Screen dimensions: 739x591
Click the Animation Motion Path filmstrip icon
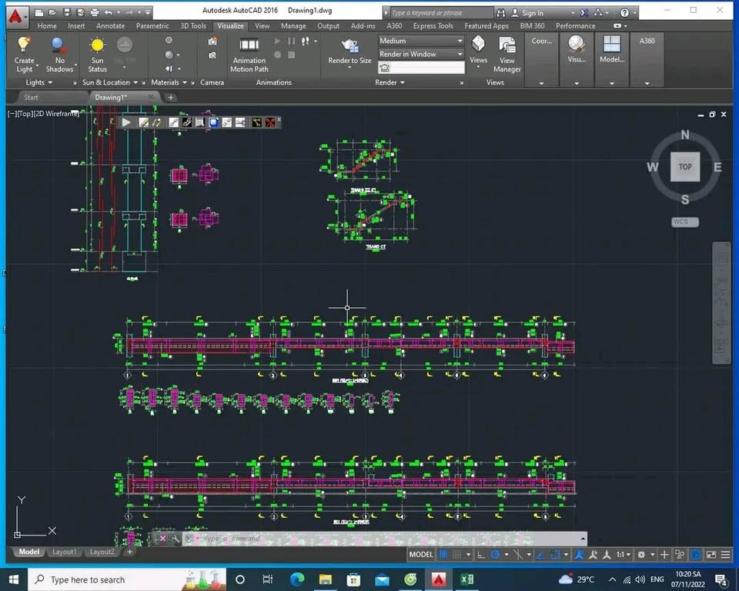tap(249, 45)
